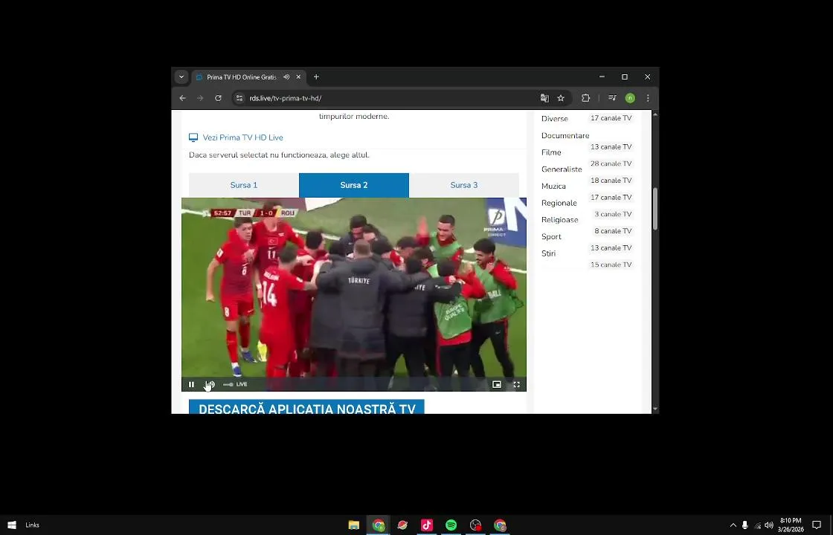The width and height of the screenshot is (833, 535).
Task: Select the Sursa 2 tab
Action: 354,185
